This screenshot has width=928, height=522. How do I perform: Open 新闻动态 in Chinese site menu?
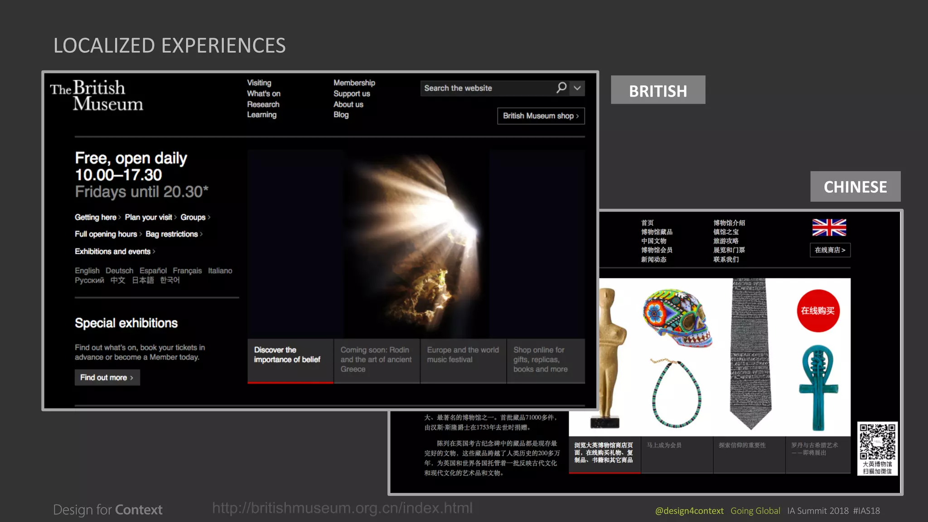(x=654, y=260)
